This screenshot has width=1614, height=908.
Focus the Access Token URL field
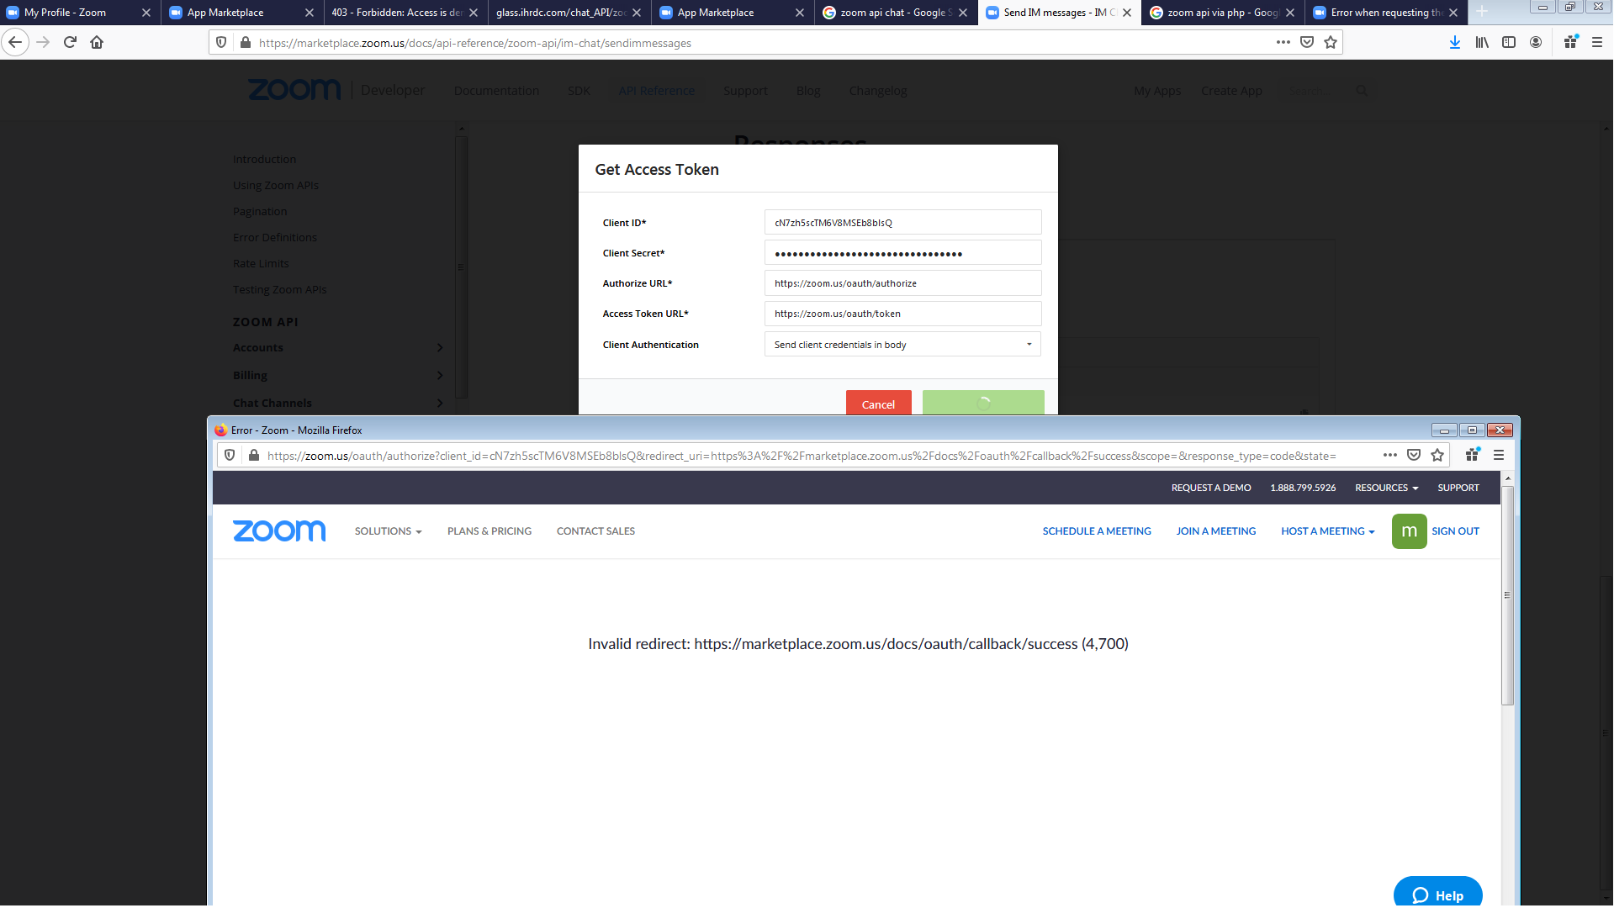(902, 314)
